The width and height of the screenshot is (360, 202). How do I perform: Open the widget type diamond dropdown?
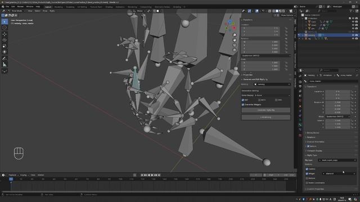tap(339, 173)
